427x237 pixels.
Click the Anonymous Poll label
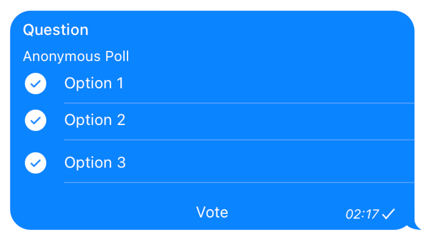point(76,56)
